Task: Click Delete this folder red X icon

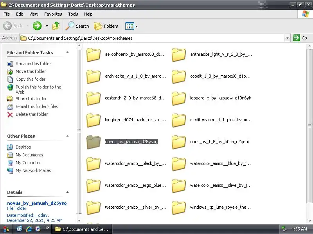Action: click(x=10, y=115)
